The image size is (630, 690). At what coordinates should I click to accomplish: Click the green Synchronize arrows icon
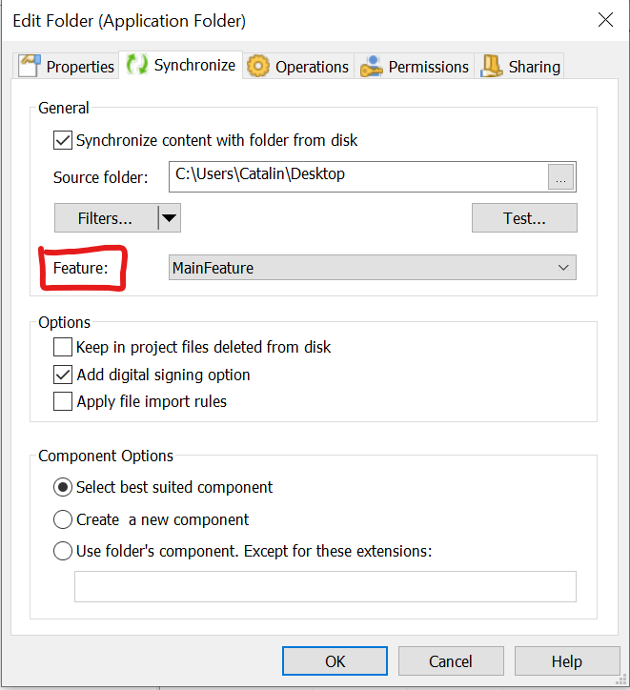click(137, 64)
